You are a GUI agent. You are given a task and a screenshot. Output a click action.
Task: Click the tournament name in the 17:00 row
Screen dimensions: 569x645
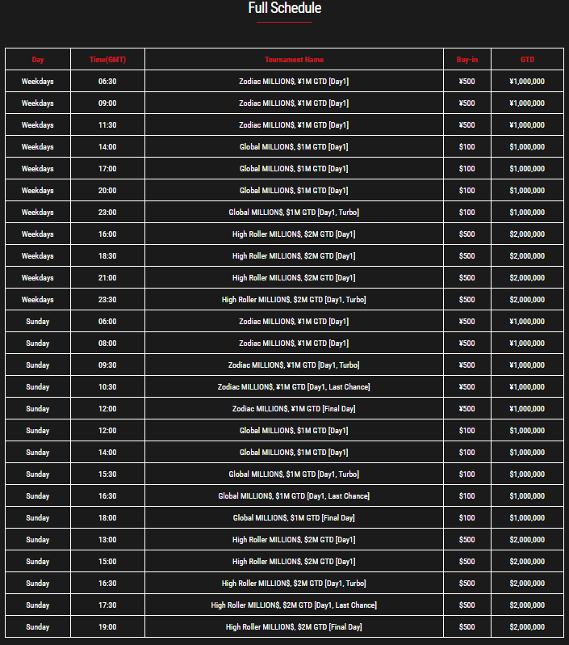tap(294, 169)
